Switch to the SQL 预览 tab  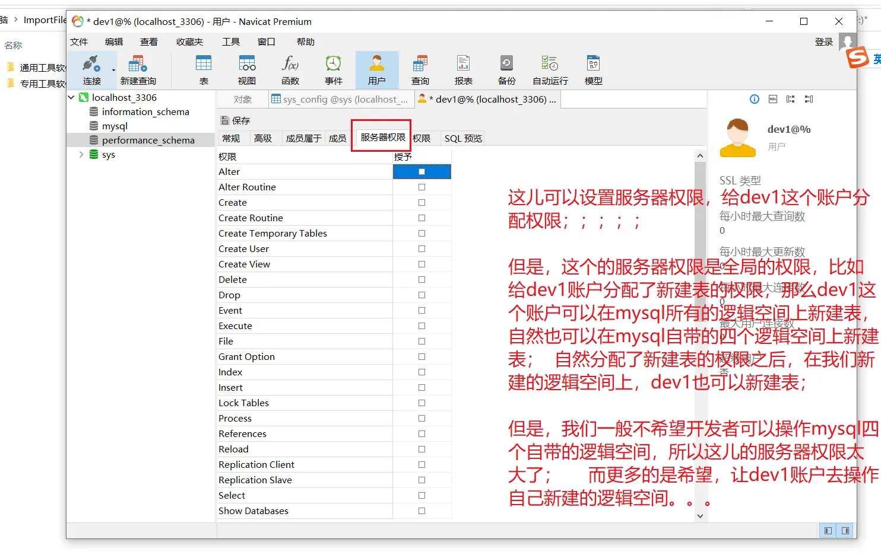[463, 139]
